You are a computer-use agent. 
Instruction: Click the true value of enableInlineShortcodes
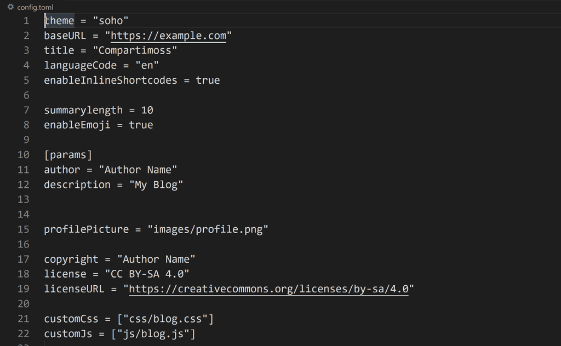pos(208,80)
